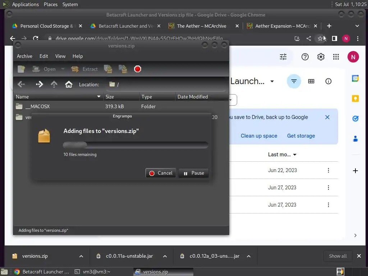The image size is (368, 276).
Task: Pause the adding files operation
Action: click(194, 173)
